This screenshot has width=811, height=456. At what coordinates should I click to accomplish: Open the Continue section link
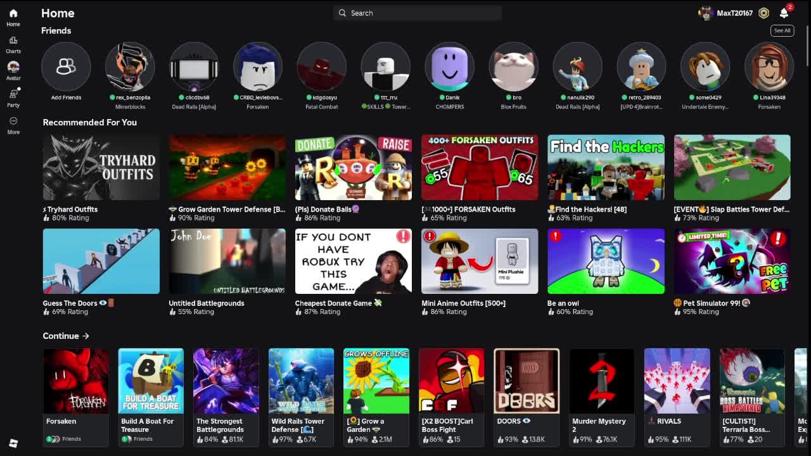click(66, 336)
